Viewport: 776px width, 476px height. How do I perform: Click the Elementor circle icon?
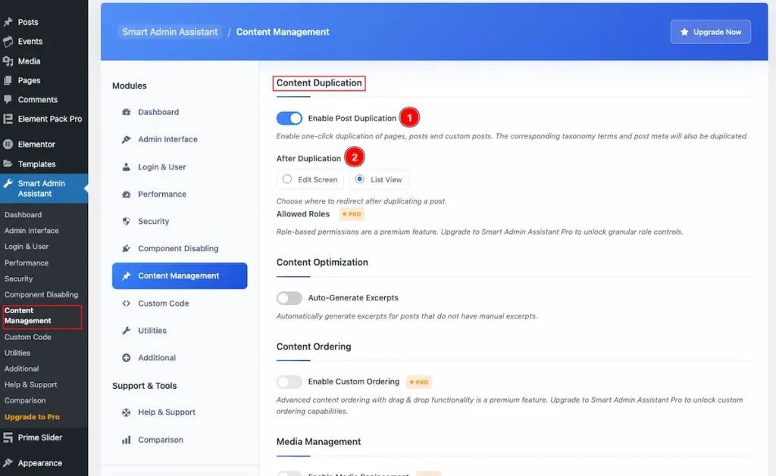click(x=8, y=145)
